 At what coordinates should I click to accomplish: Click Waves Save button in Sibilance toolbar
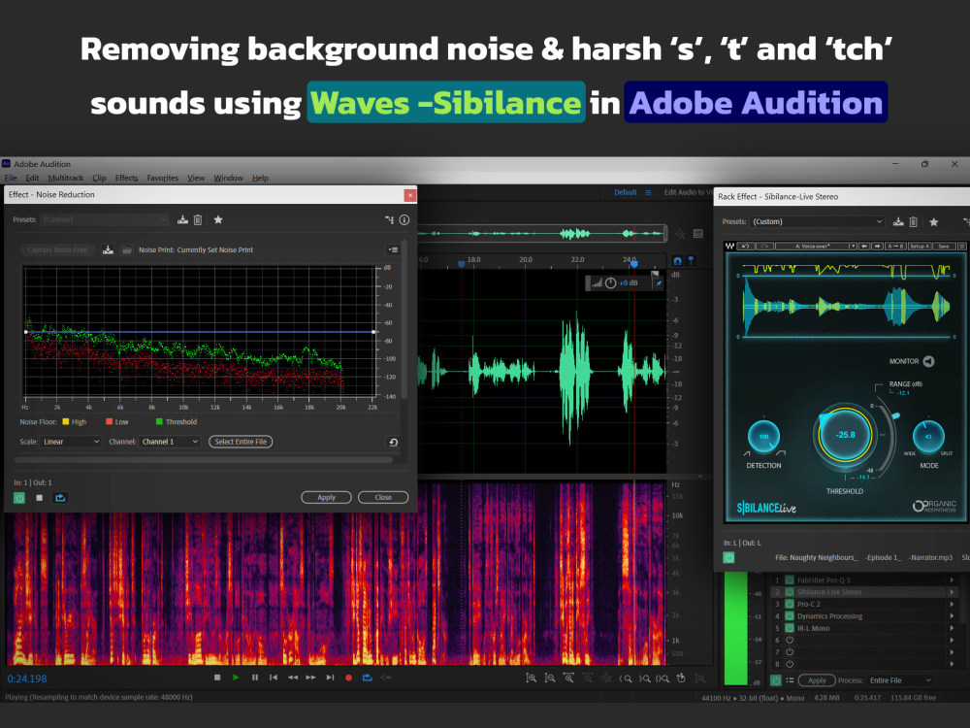(x=944, y=247)
